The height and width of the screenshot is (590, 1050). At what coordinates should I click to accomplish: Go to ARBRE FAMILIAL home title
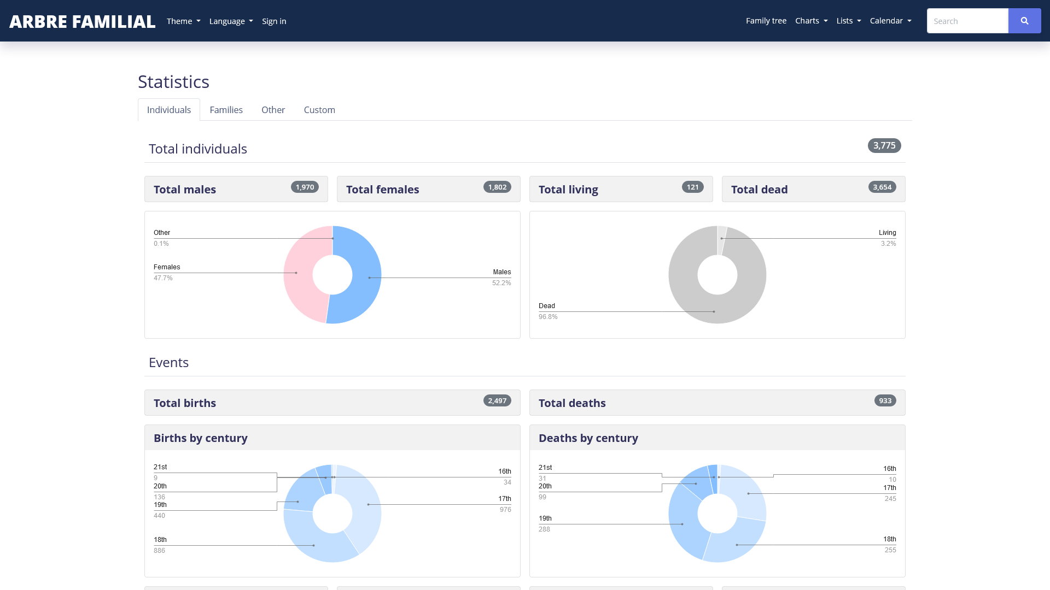point(83,21)
